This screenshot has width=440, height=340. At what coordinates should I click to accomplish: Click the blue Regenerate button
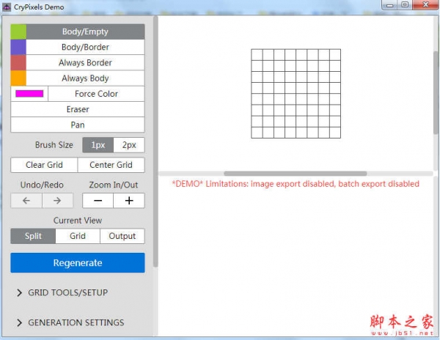78,263
